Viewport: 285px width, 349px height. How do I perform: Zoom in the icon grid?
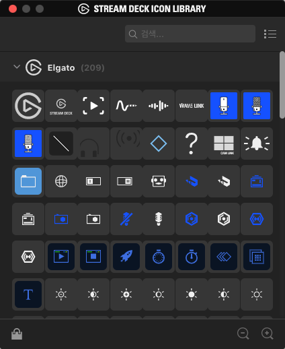click(268, 334)
